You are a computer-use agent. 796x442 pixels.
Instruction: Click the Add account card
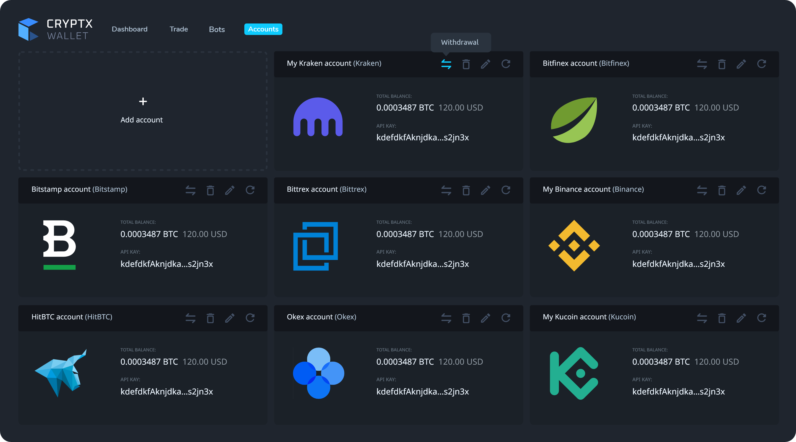(143, 111)
